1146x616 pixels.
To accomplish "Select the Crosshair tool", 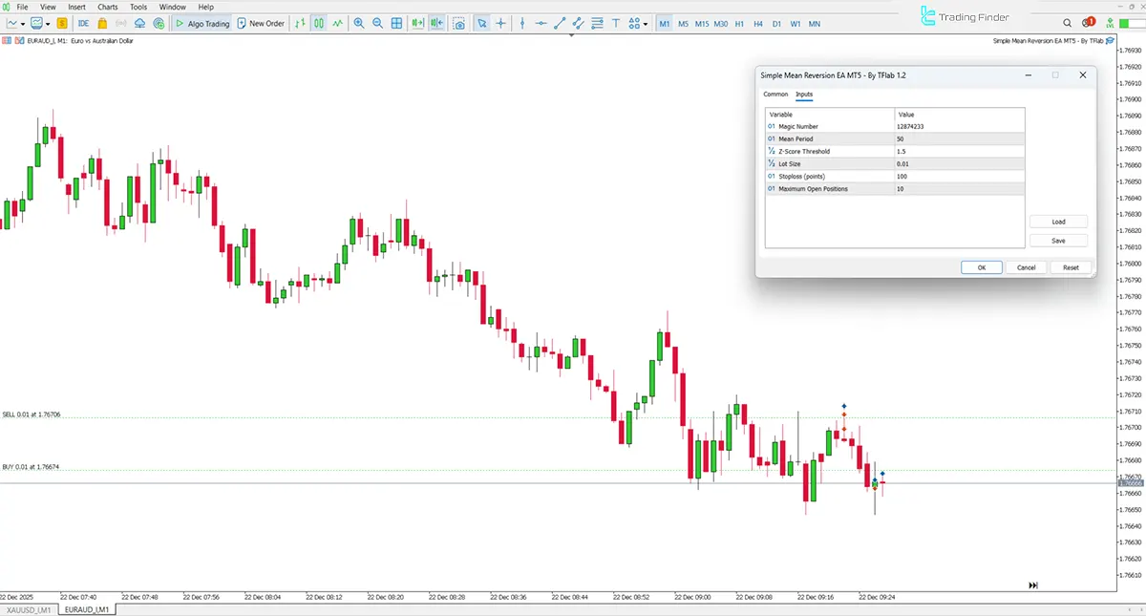I will pyautogui.click(x=500, y=23).
